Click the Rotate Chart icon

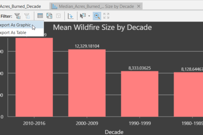point(71,16)
